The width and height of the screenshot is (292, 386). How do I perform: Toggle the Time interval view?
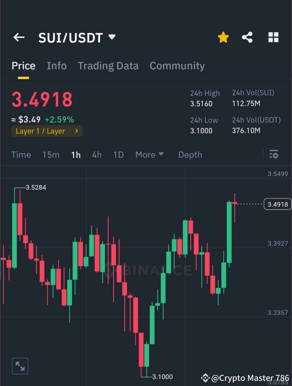point(21,155)
